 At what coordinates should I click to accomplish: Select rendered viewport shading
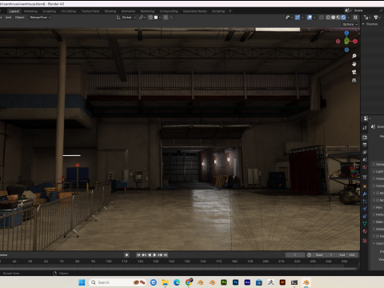coord(343,18)
